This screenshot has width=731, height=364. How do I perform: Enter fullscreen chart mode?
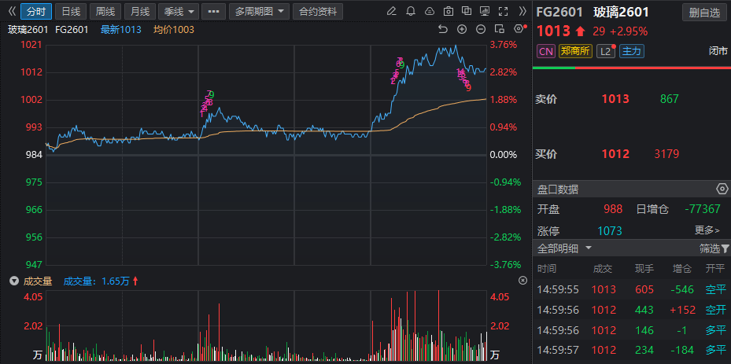click(x=504, y=11)
